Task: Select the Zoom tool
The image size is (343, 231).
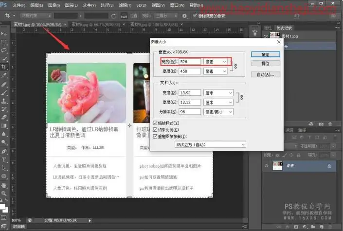Action: [x=4, y=194]
